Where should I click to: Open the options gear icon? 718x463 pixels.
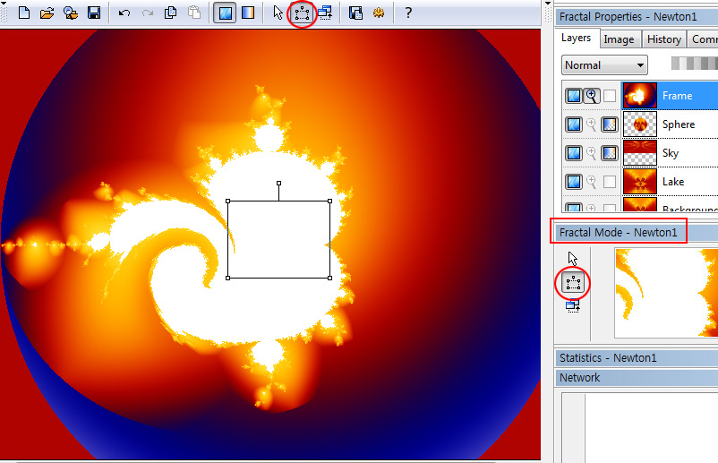pyautogui.click(x=378, y=13)
